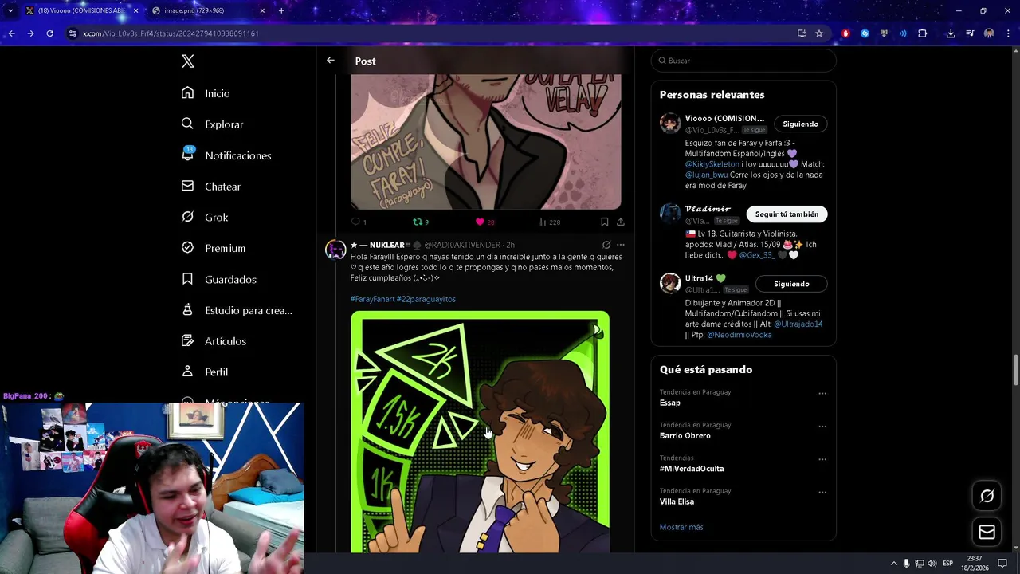Open the floating Grok button
This screenshot has height=574, width=1020.
(987, 496)
